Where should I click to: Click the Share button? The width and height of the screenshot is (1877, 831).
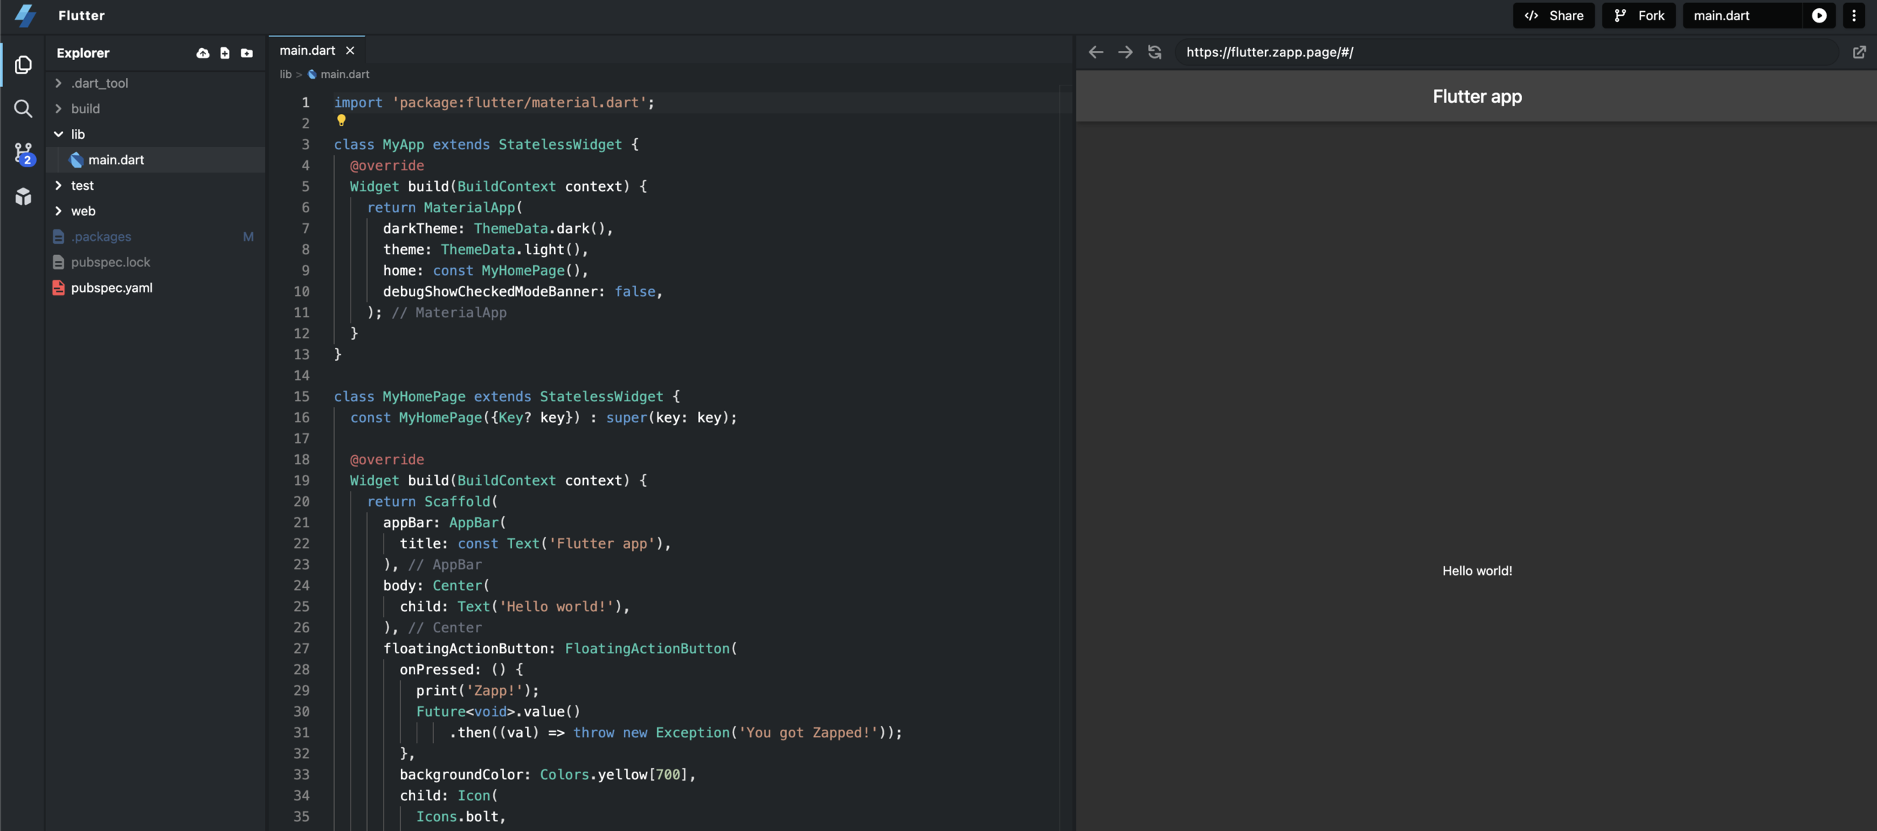[1553, 16]
